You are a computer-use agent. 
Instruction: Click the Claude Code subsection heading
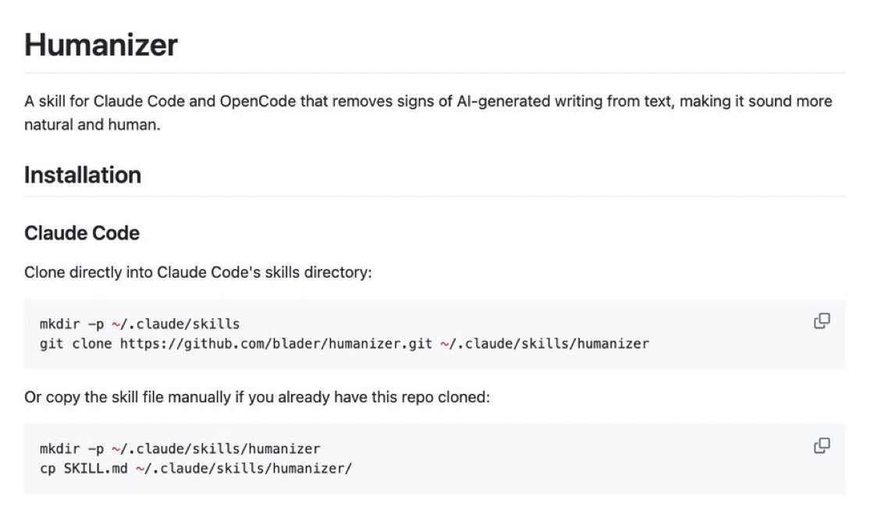[x=81, y=232]
